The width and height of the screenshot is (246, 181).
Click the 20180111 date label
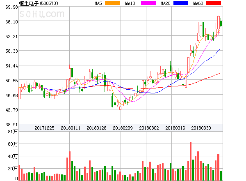[71, 128]
